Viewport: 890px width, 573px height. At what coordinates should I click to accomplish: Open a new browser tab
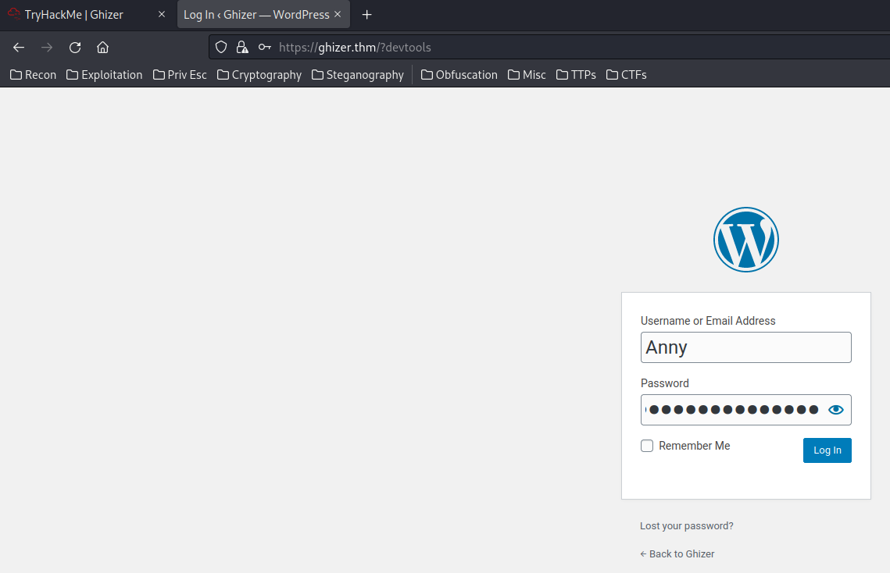366,15
